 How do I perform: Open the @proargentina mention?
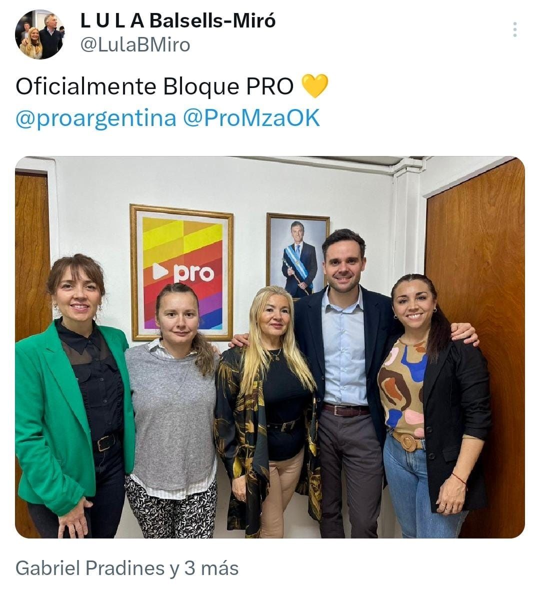96,117
